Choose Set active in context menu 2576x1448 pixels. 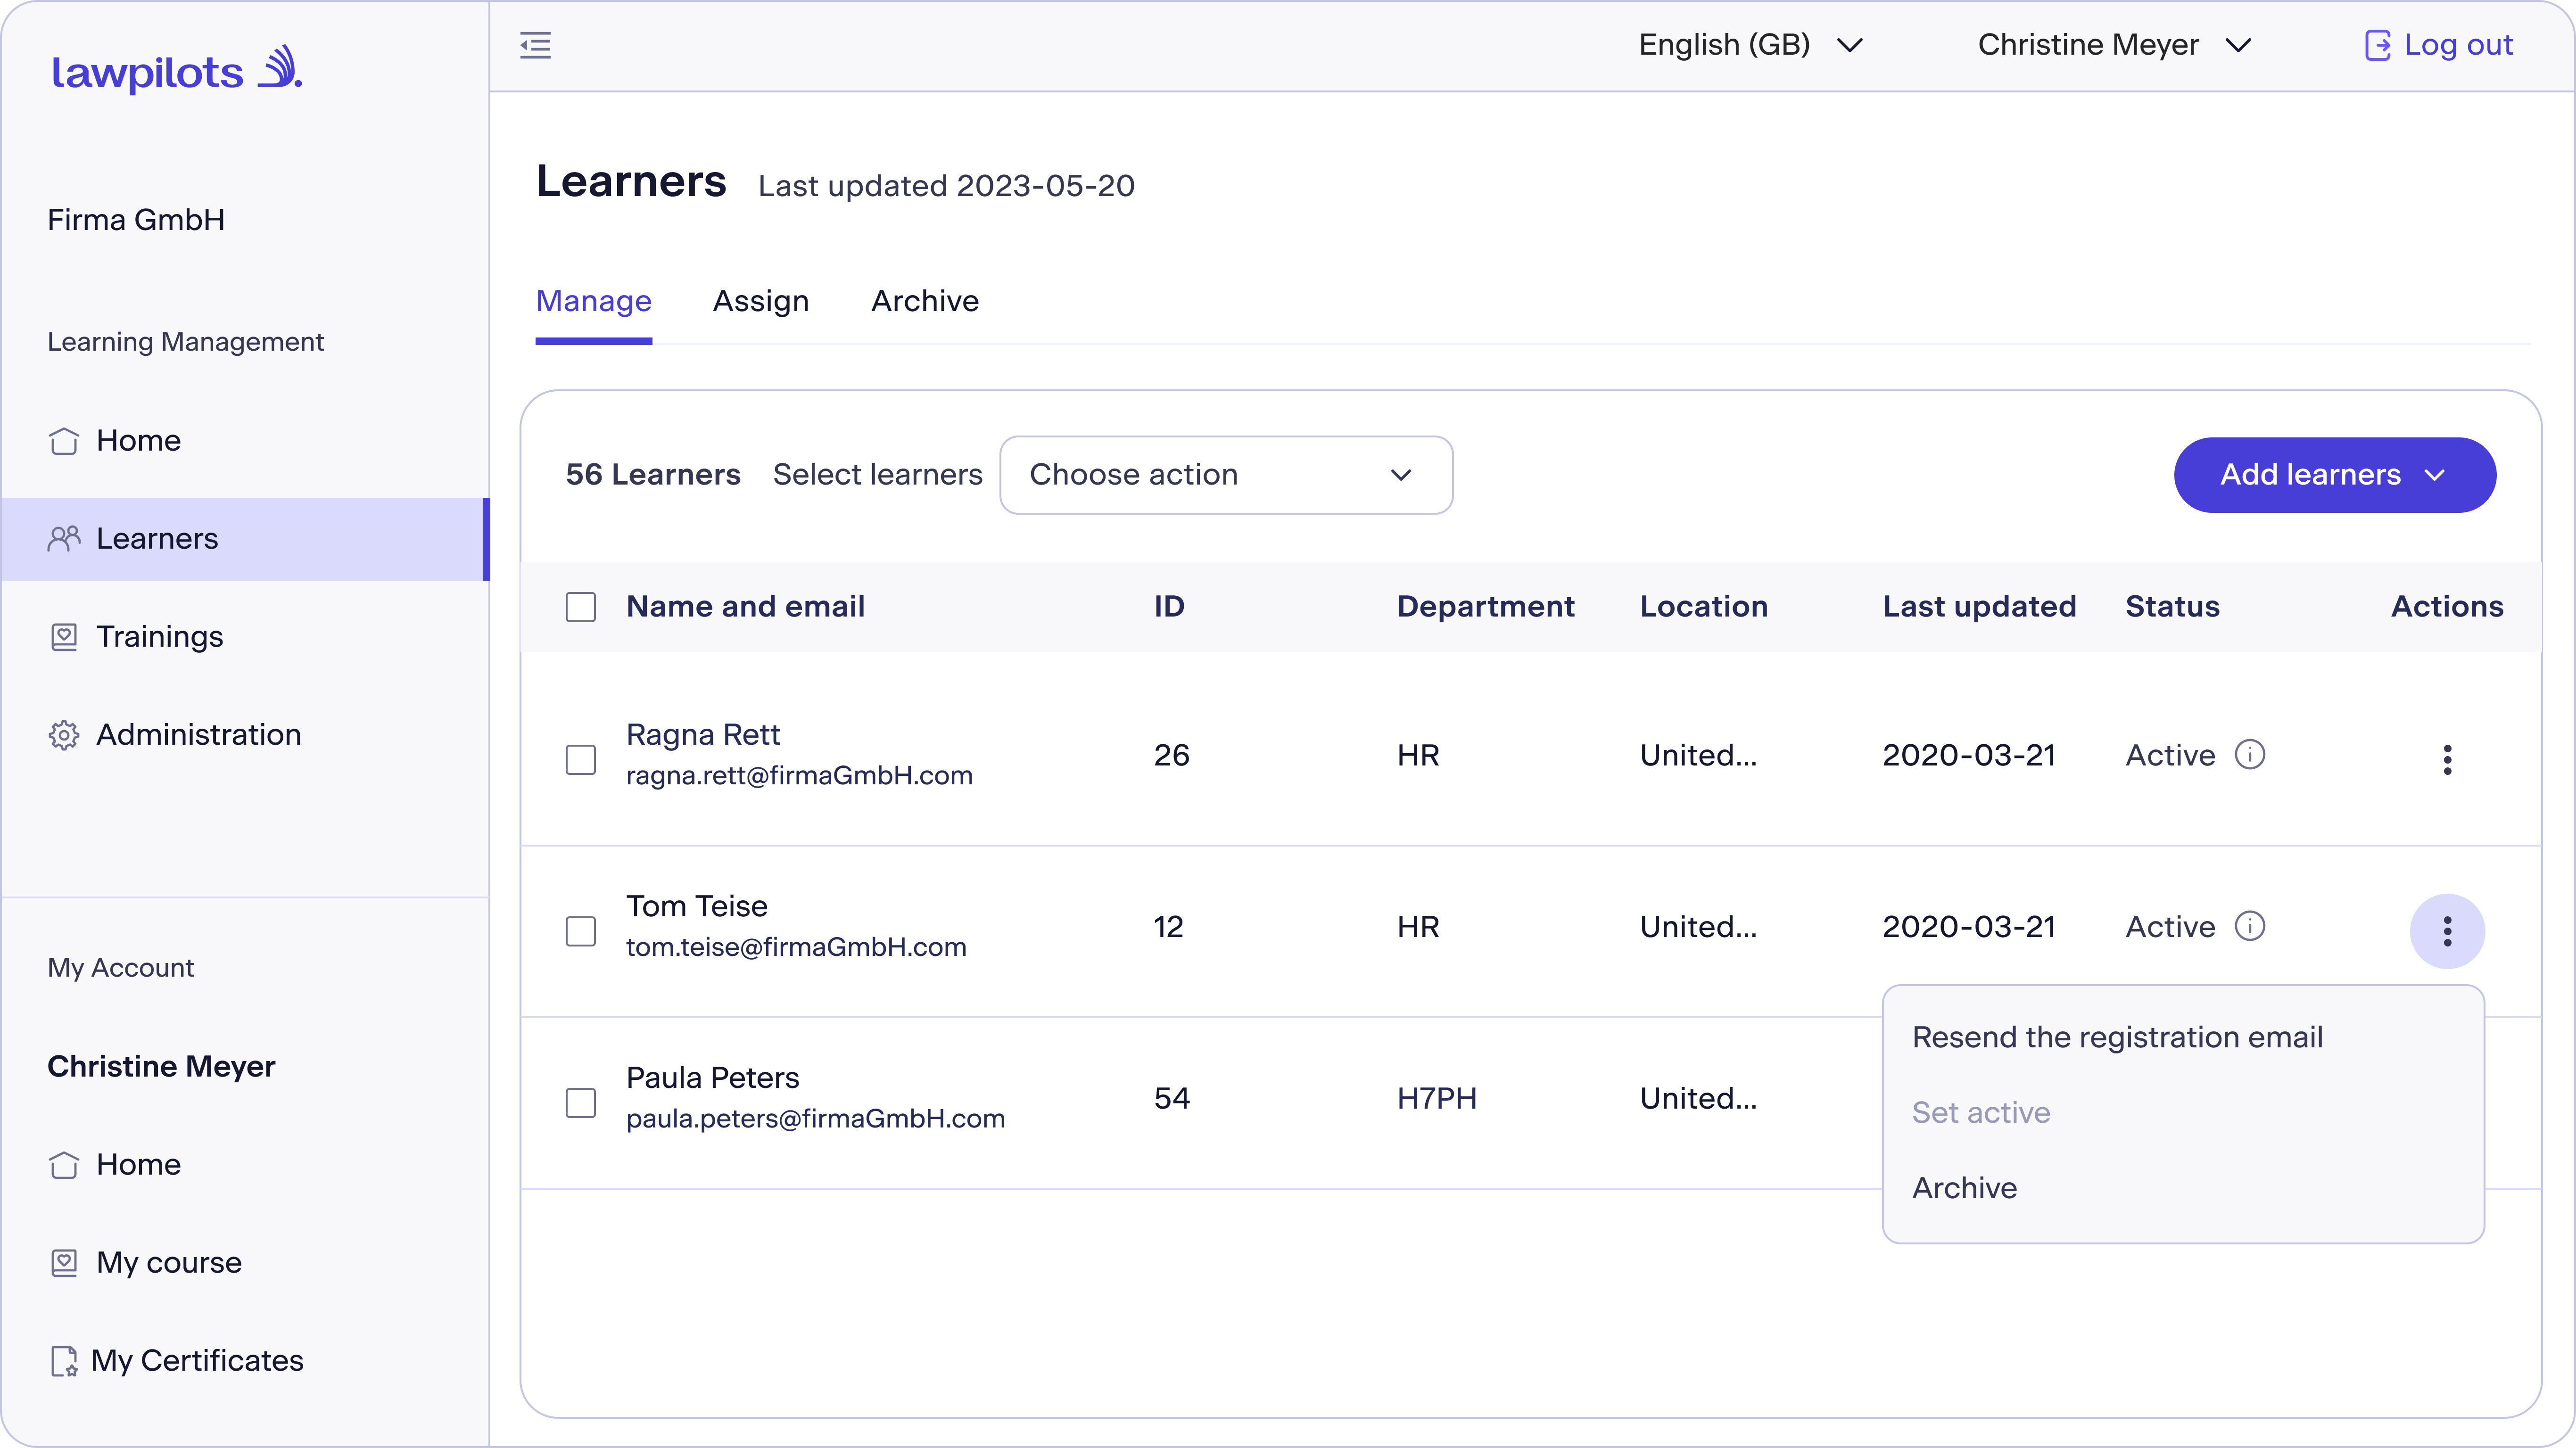click(1981, 1113)
